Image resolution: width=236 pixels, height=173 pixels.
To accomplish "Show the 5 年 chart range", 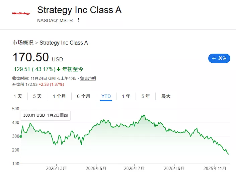I will coord(146,96).
